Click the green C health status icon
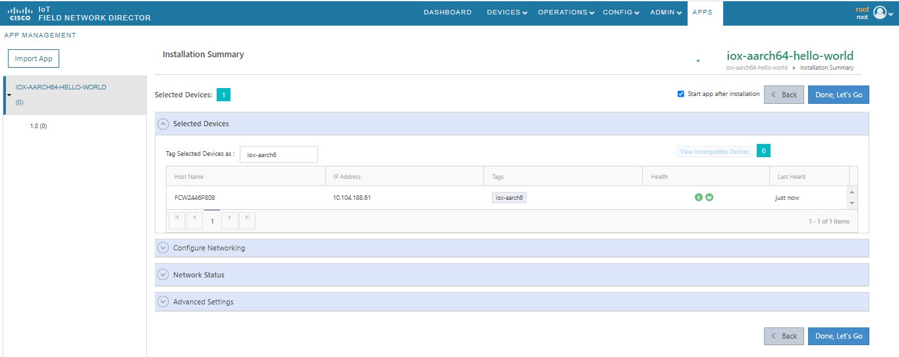Viewport: 899px width, 357px height. [x=699, y=197]
